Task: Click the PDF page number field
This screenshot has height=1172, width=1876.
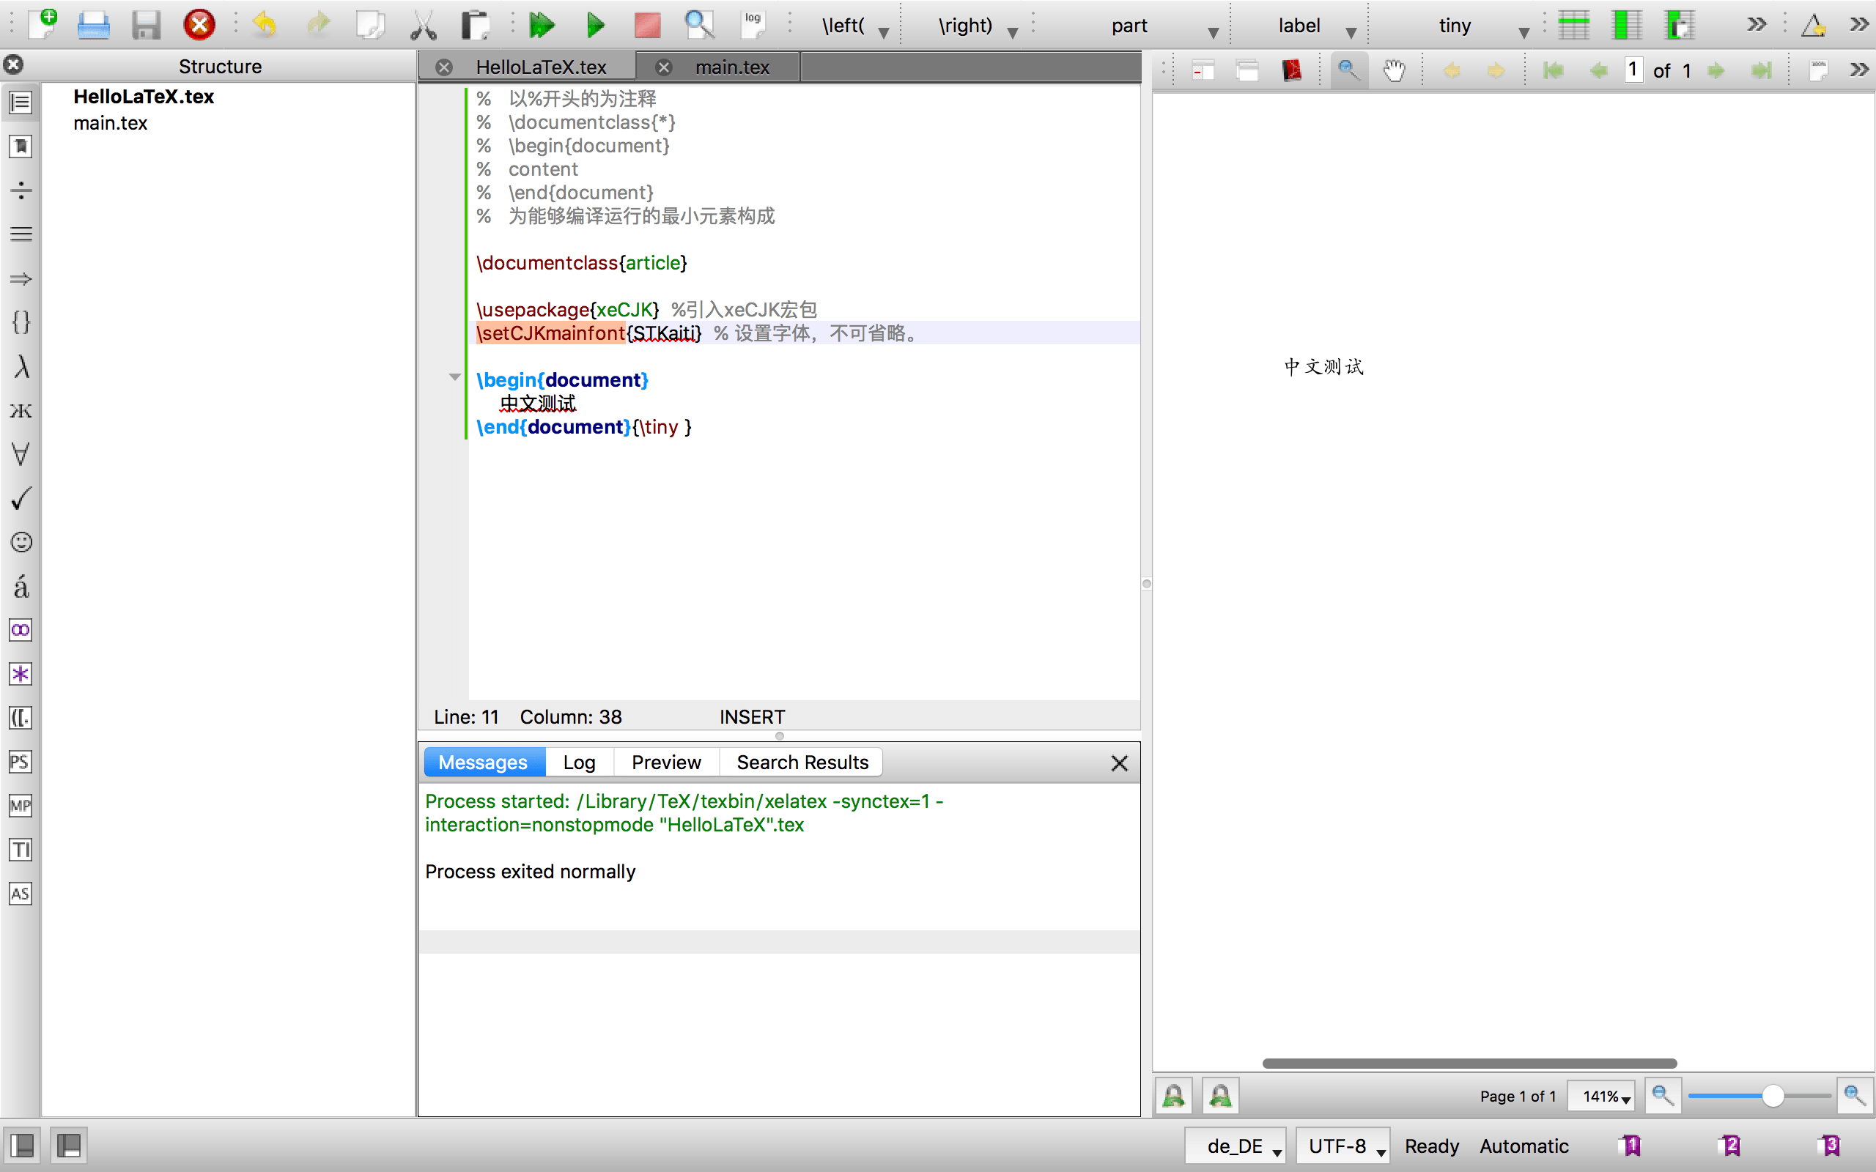Action: click(1633, 70)
